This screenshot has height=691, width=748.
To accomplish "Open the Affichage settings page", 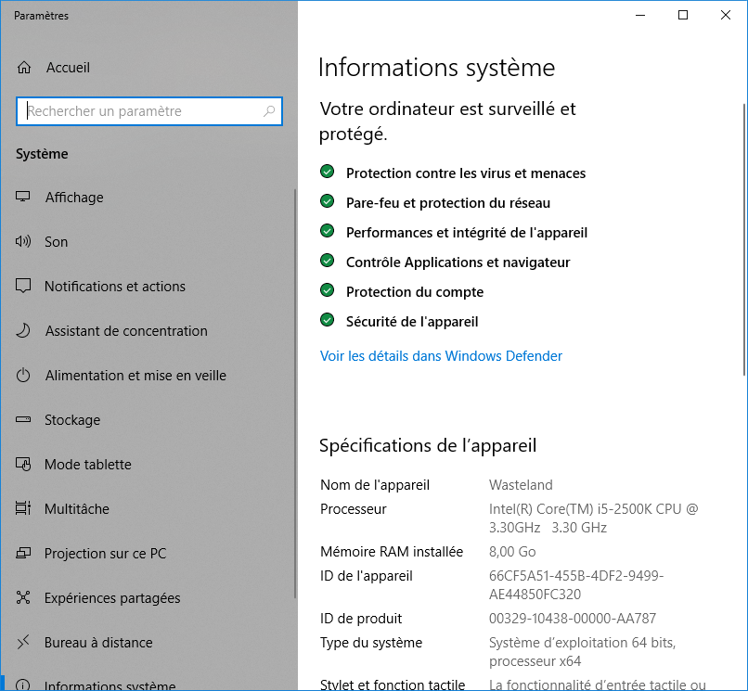I will click(148, 197).
